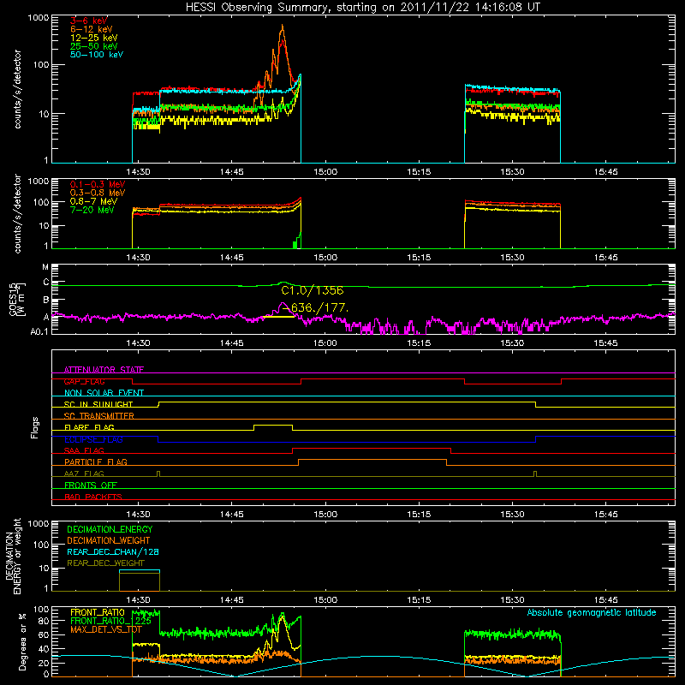The height and width of the screenshot is (685, 685).
Task: Click the 14:30 tick under the Flags panel
Action: click(x=138, y=515)
